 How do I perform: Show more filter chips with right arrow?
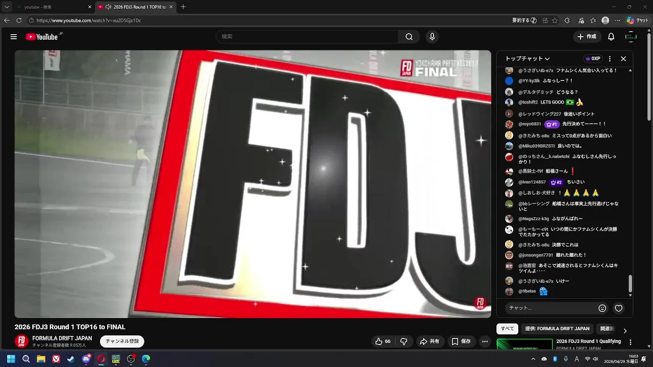pos(625,331)
